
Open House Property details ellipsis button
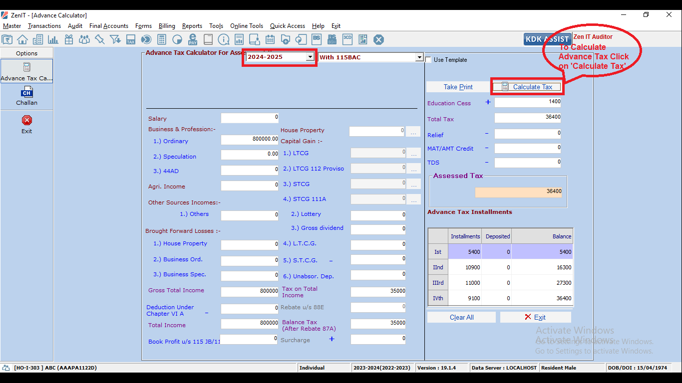413,132
